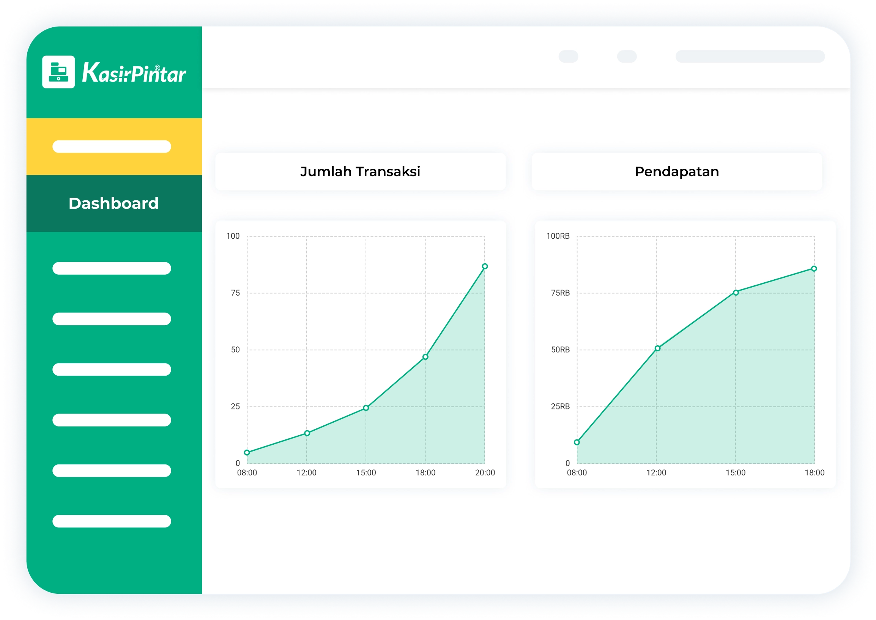This screenshot has height=620, width=876.
Task: Click the '100RB' y-axis label
Action: 558,236
